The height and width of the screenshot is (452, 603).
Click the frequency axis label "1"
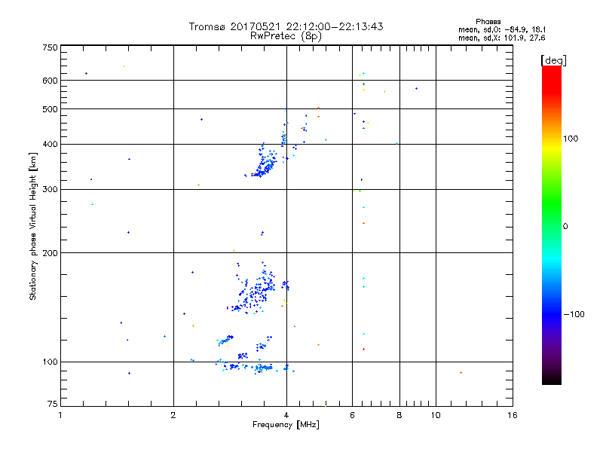coord(60,415)
